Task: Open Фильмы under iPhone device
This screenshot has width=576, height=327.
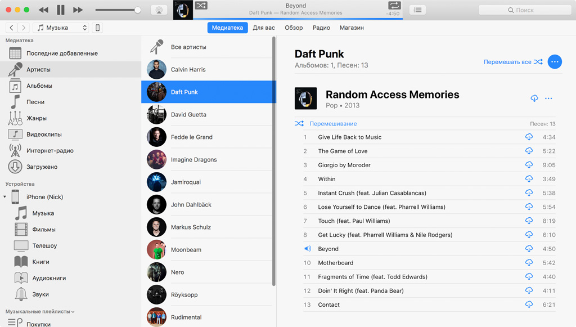Action: [70, 229]
